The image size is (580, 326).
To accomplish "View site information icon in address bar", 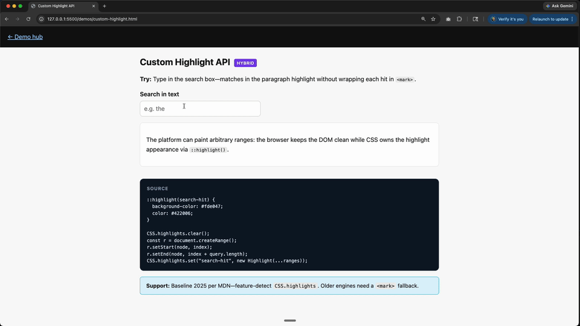I will (x=42, y=19).
